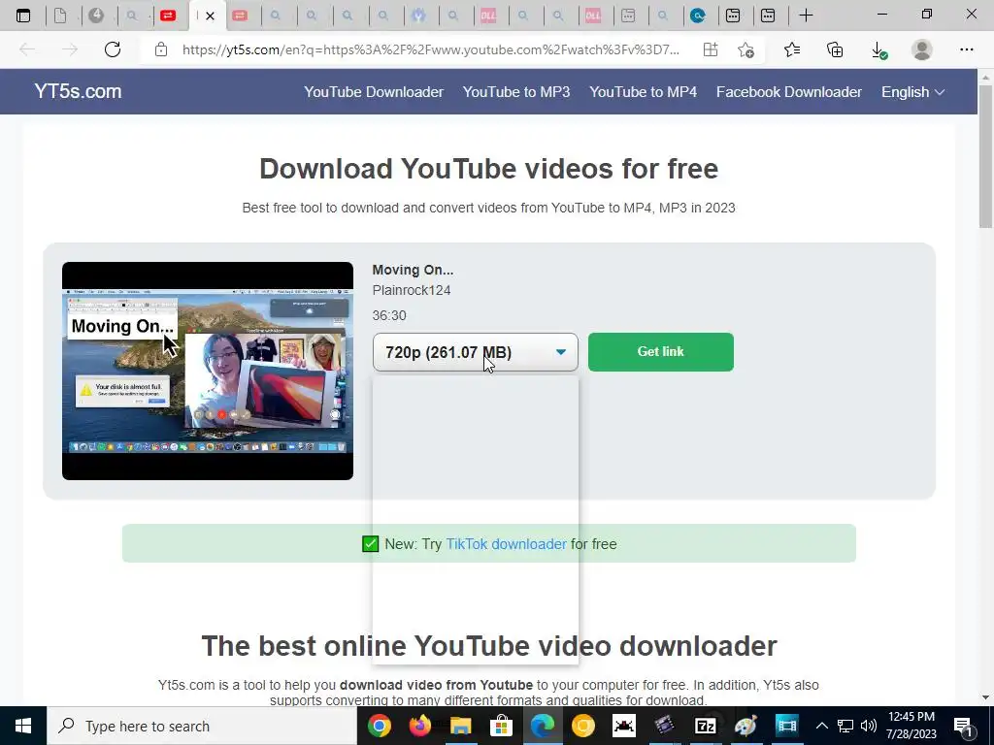Viewport: 994px width, 745px height.
Task: Click the YT5s.com site logo
Action: point(78,91)
